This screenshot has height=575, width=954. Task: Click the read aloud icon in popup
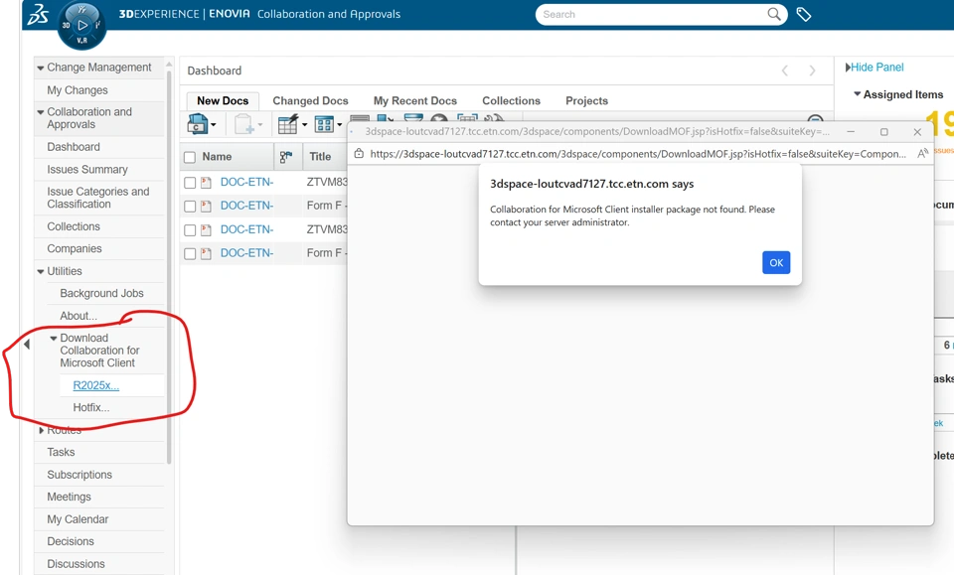click(x=922, y=154)
